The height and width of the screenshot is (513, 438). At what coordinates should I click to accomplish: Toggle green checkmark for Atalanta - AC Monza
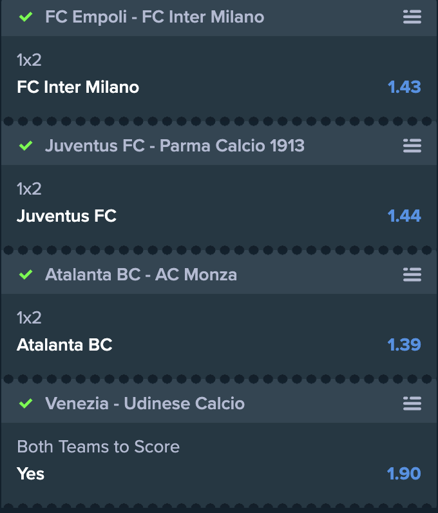coord(26,275)
